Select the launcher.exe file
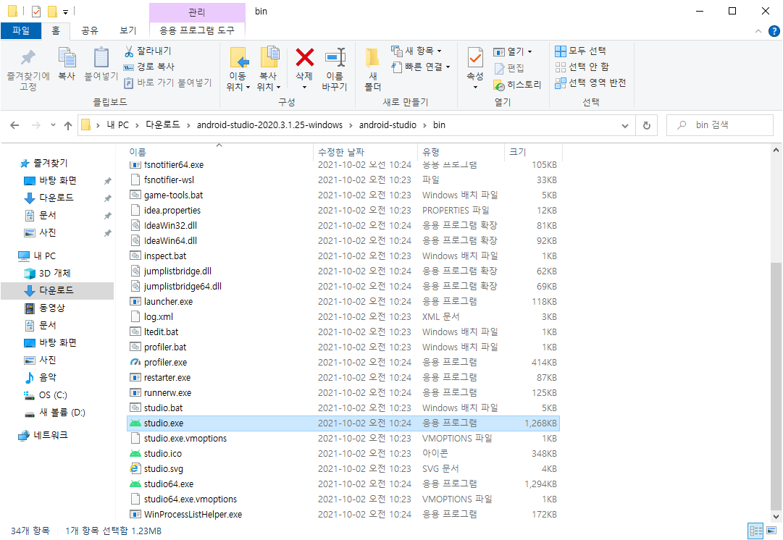Screen dimensions: 783x540 point(168,301)
